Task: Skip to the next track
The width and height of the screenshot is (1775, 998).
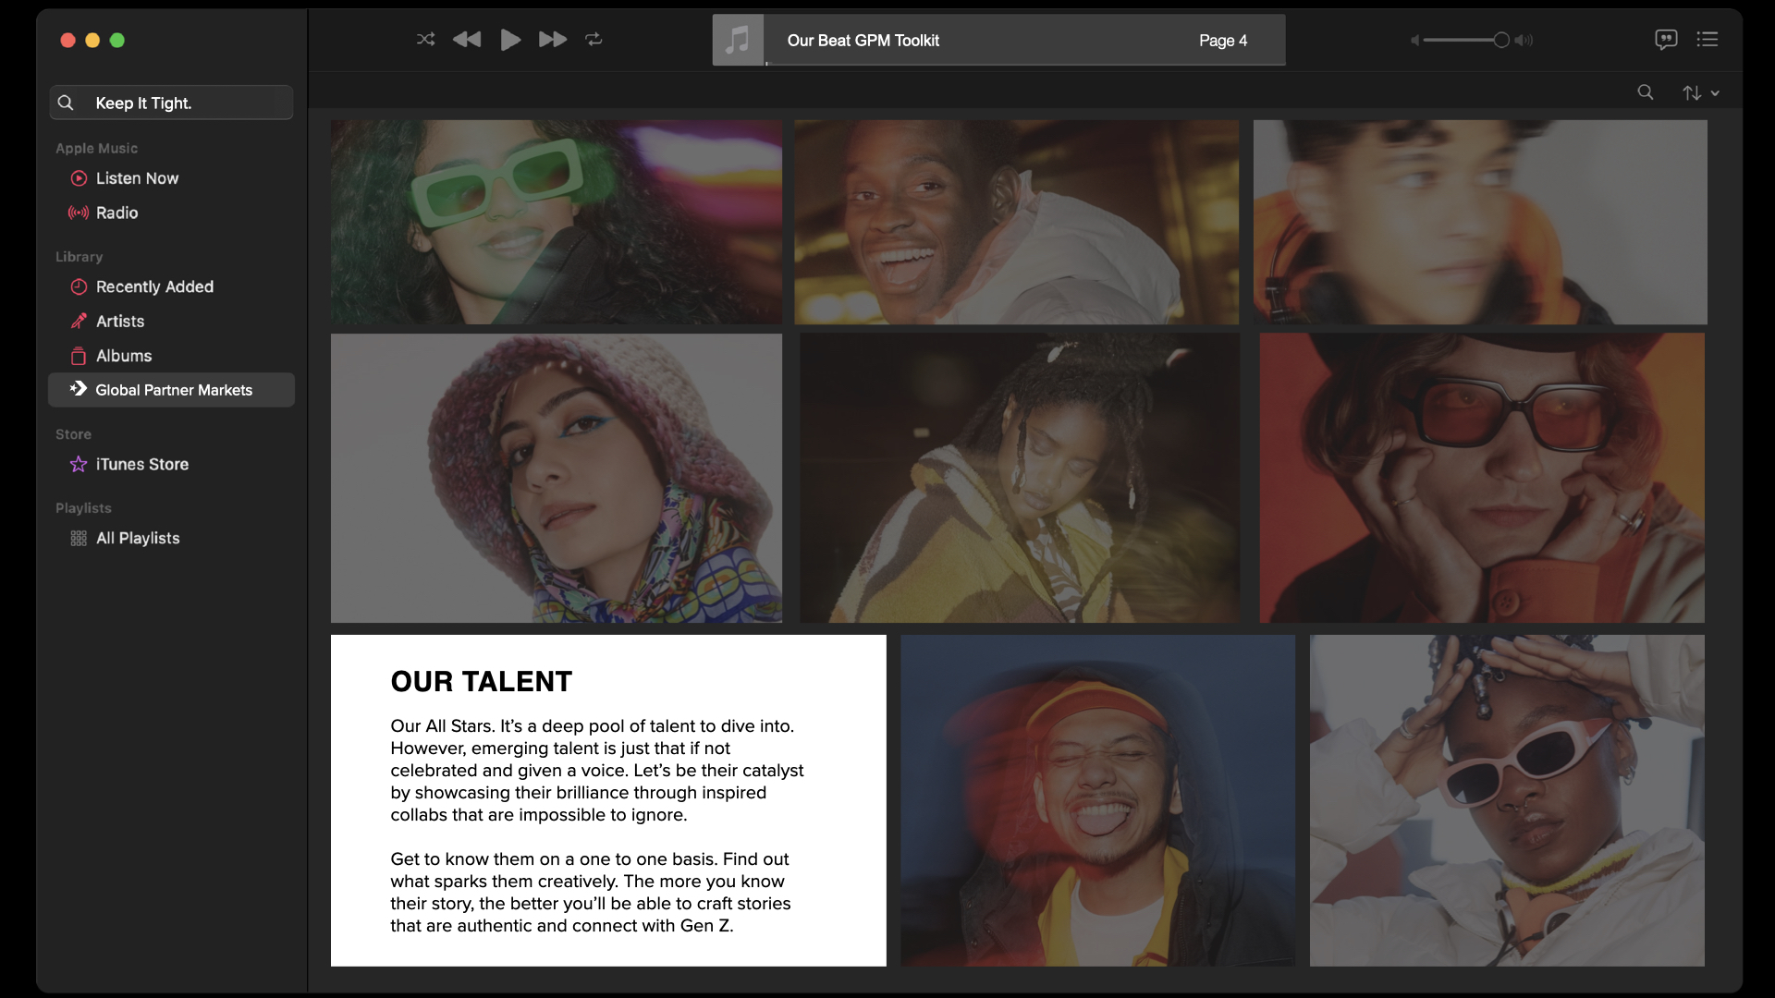Action: pyautogui.click(x=553, y=40)
